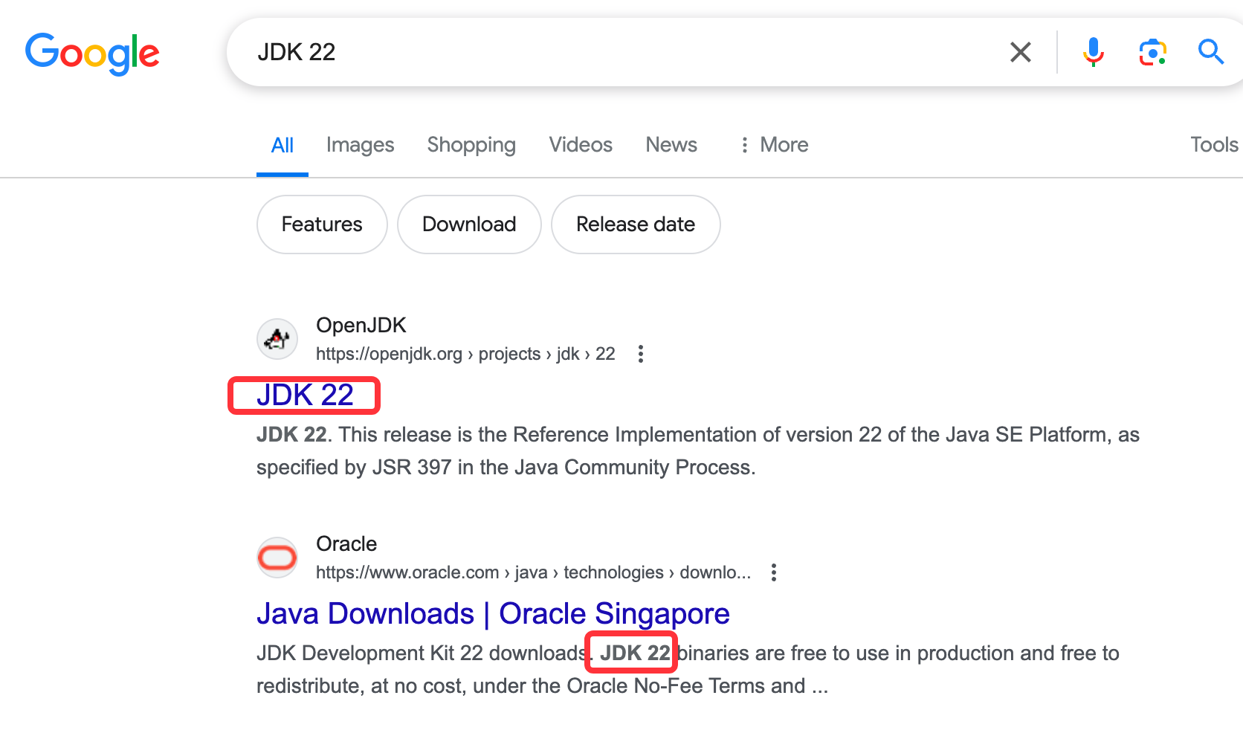
Task: Open the Tools search options
Action: click(1214, 145)
